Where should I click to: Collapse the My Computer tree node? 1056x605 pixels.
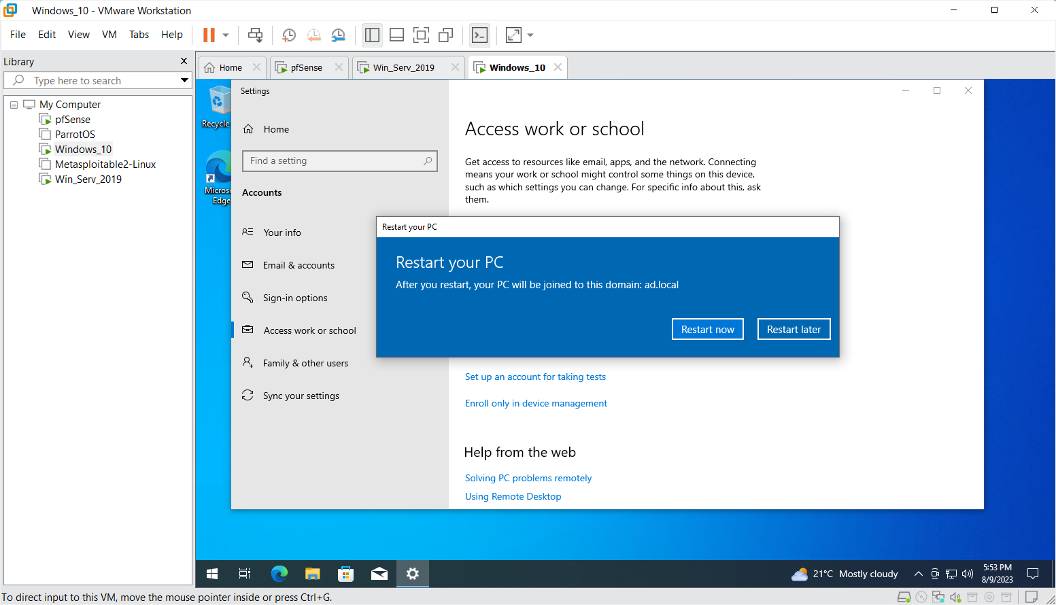tap(14, 105)
